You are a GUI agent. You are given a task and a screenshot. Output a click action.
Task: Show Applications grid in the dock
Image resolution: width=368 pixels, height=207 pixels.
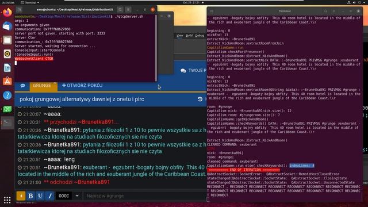click(x=7, y=200)
